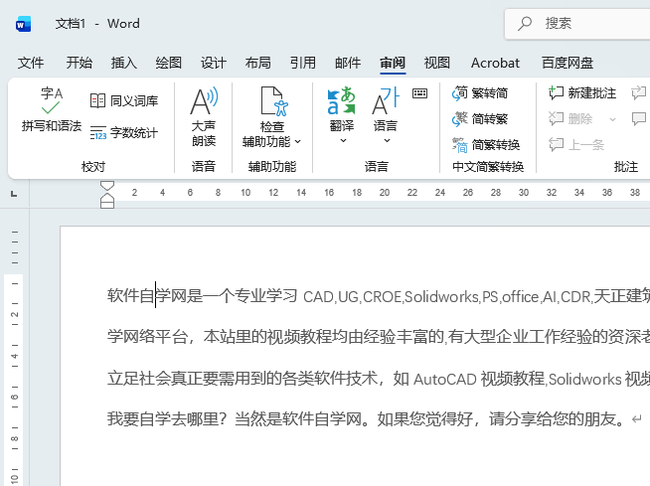Click the document title 文档1 - Word
Image resolution: width=650 pixels, height=486 pixels.
[x=97, y=23]
